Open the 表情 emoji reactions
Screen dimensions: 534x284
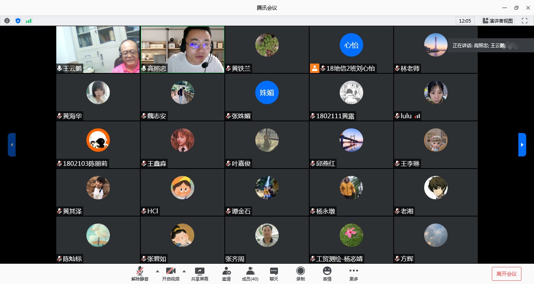pyautogui.click(x=327, y=274)
